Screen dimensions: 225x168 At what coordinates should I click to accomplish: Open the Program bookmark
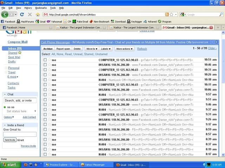click(165, 22)
